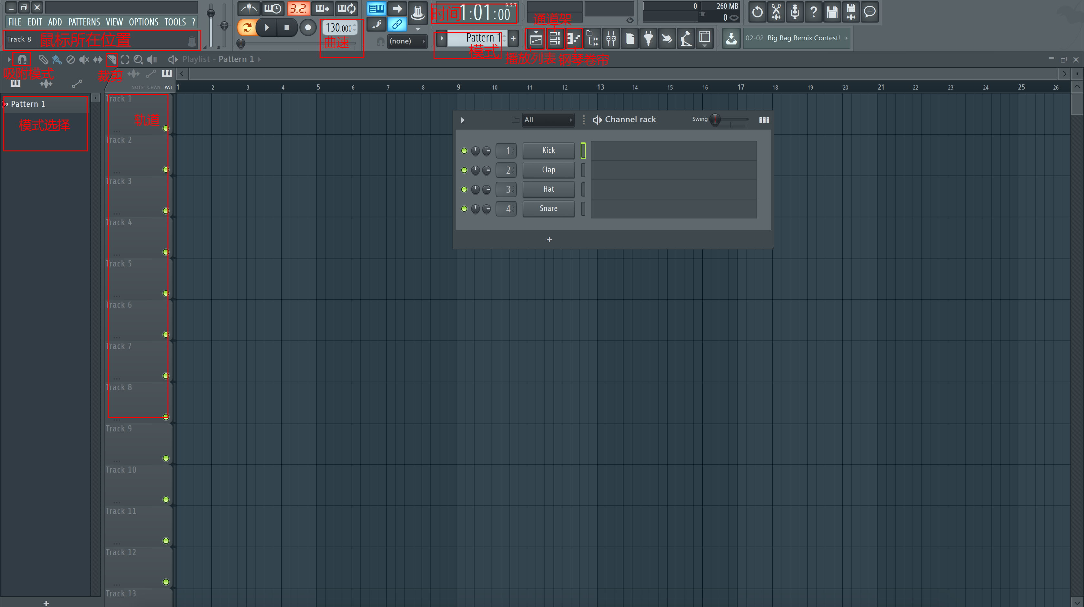1084x607 pixels.
Task: Open pattern options arrow left of Pattern 1
Action: (442, 38)
